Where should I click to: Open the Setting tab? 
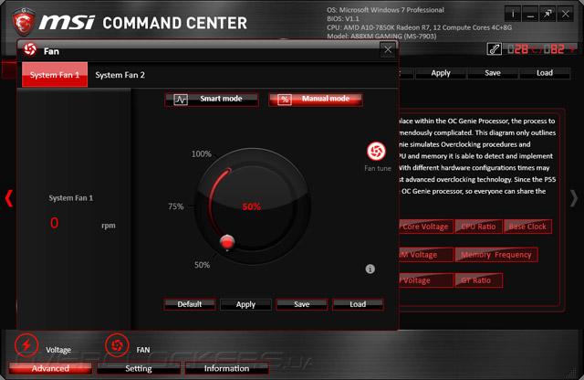pyautogui.click(x=139, y=368)
